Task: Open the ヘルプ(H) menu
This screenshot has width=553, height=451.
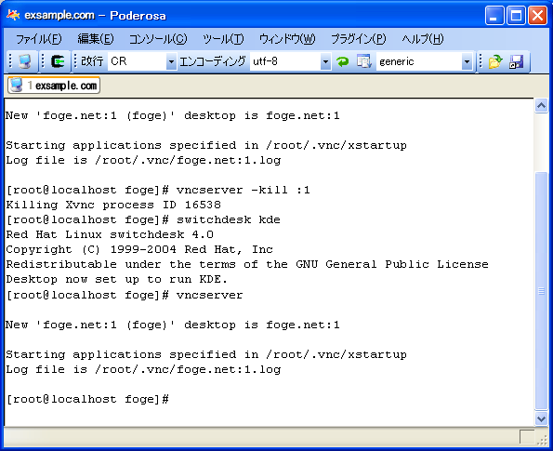Action: [423, 39]
